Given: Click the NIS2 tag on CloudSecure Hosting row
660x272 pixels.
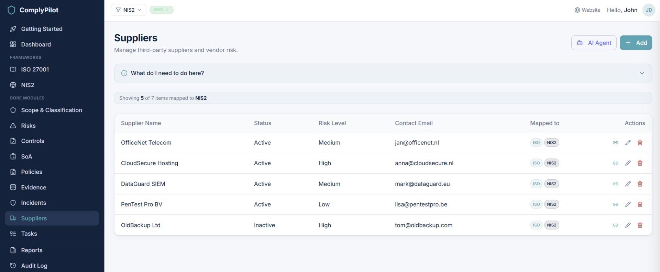Looking at the screenshot, I should (x=551, y=163).
